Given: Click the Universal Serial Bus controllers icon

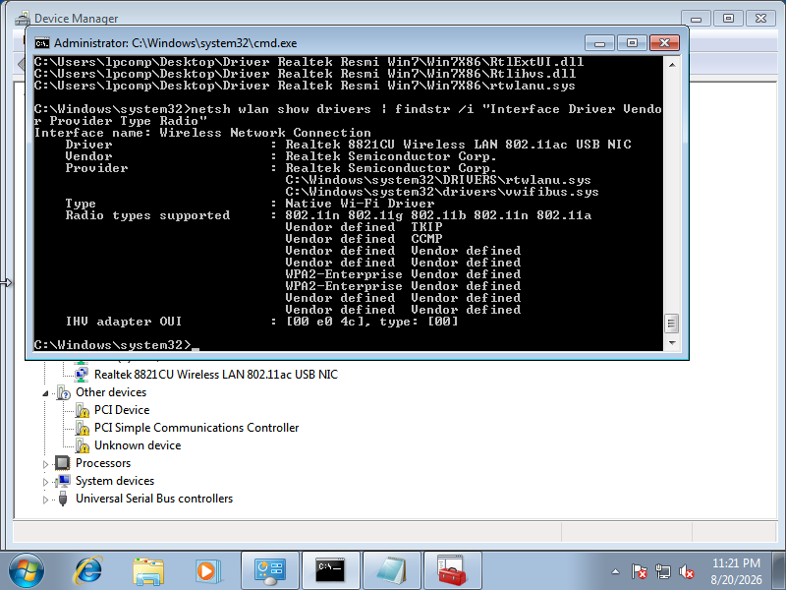Looking at the screenshot, I should pos(63,499).
